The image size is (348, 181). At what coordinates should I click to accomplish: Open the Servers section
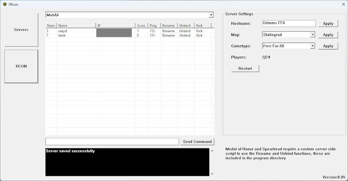(x=21, y=30)
